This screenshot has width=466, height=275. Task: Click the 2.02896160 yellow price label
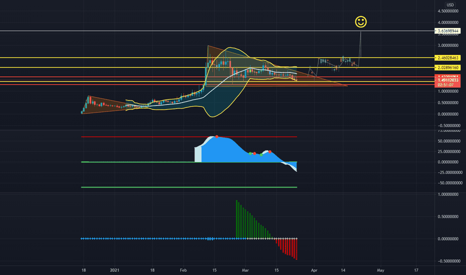pos(447,67)
